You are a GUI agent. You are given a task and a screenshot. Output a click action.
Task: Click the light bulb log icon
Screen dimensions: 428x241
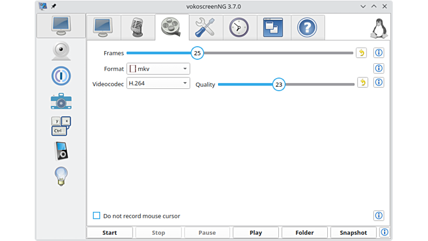pyautogui.click(x=61, y=176)
